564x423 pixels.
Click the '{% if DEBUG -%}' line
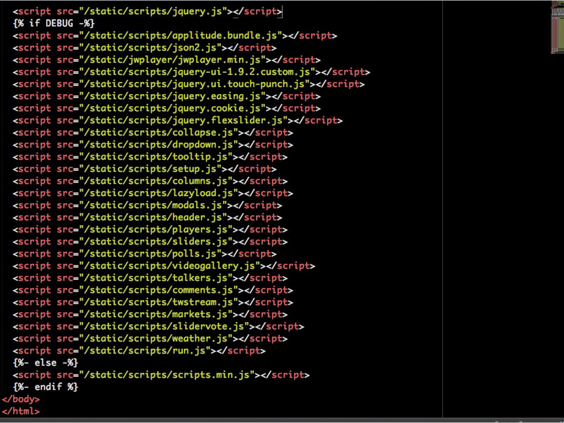pos(53,24)
